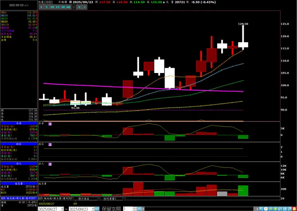Open the KEN indicator template dropdown arrow
The image size is (297, 211).
pyautogui.click(x=99, y=199)
